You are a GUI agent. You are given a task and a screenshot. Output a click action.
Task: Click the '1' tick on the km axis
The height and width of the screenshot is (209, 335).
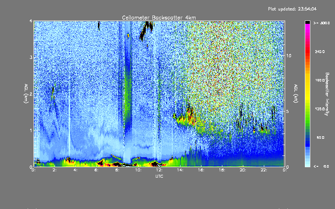tap(31, 130)
